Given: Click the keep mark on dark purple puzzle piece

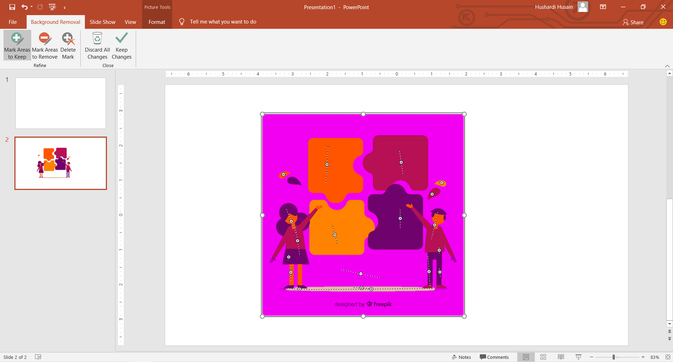Looking at the screenshot, I should click(400, 218).
